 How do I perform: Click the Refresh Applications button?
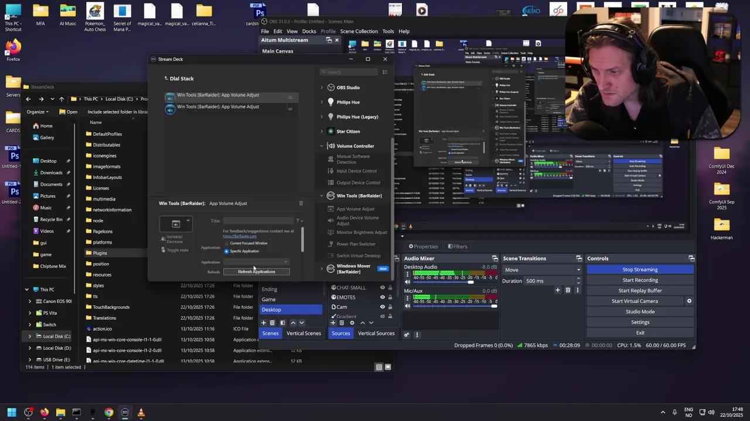click(256, 272)
